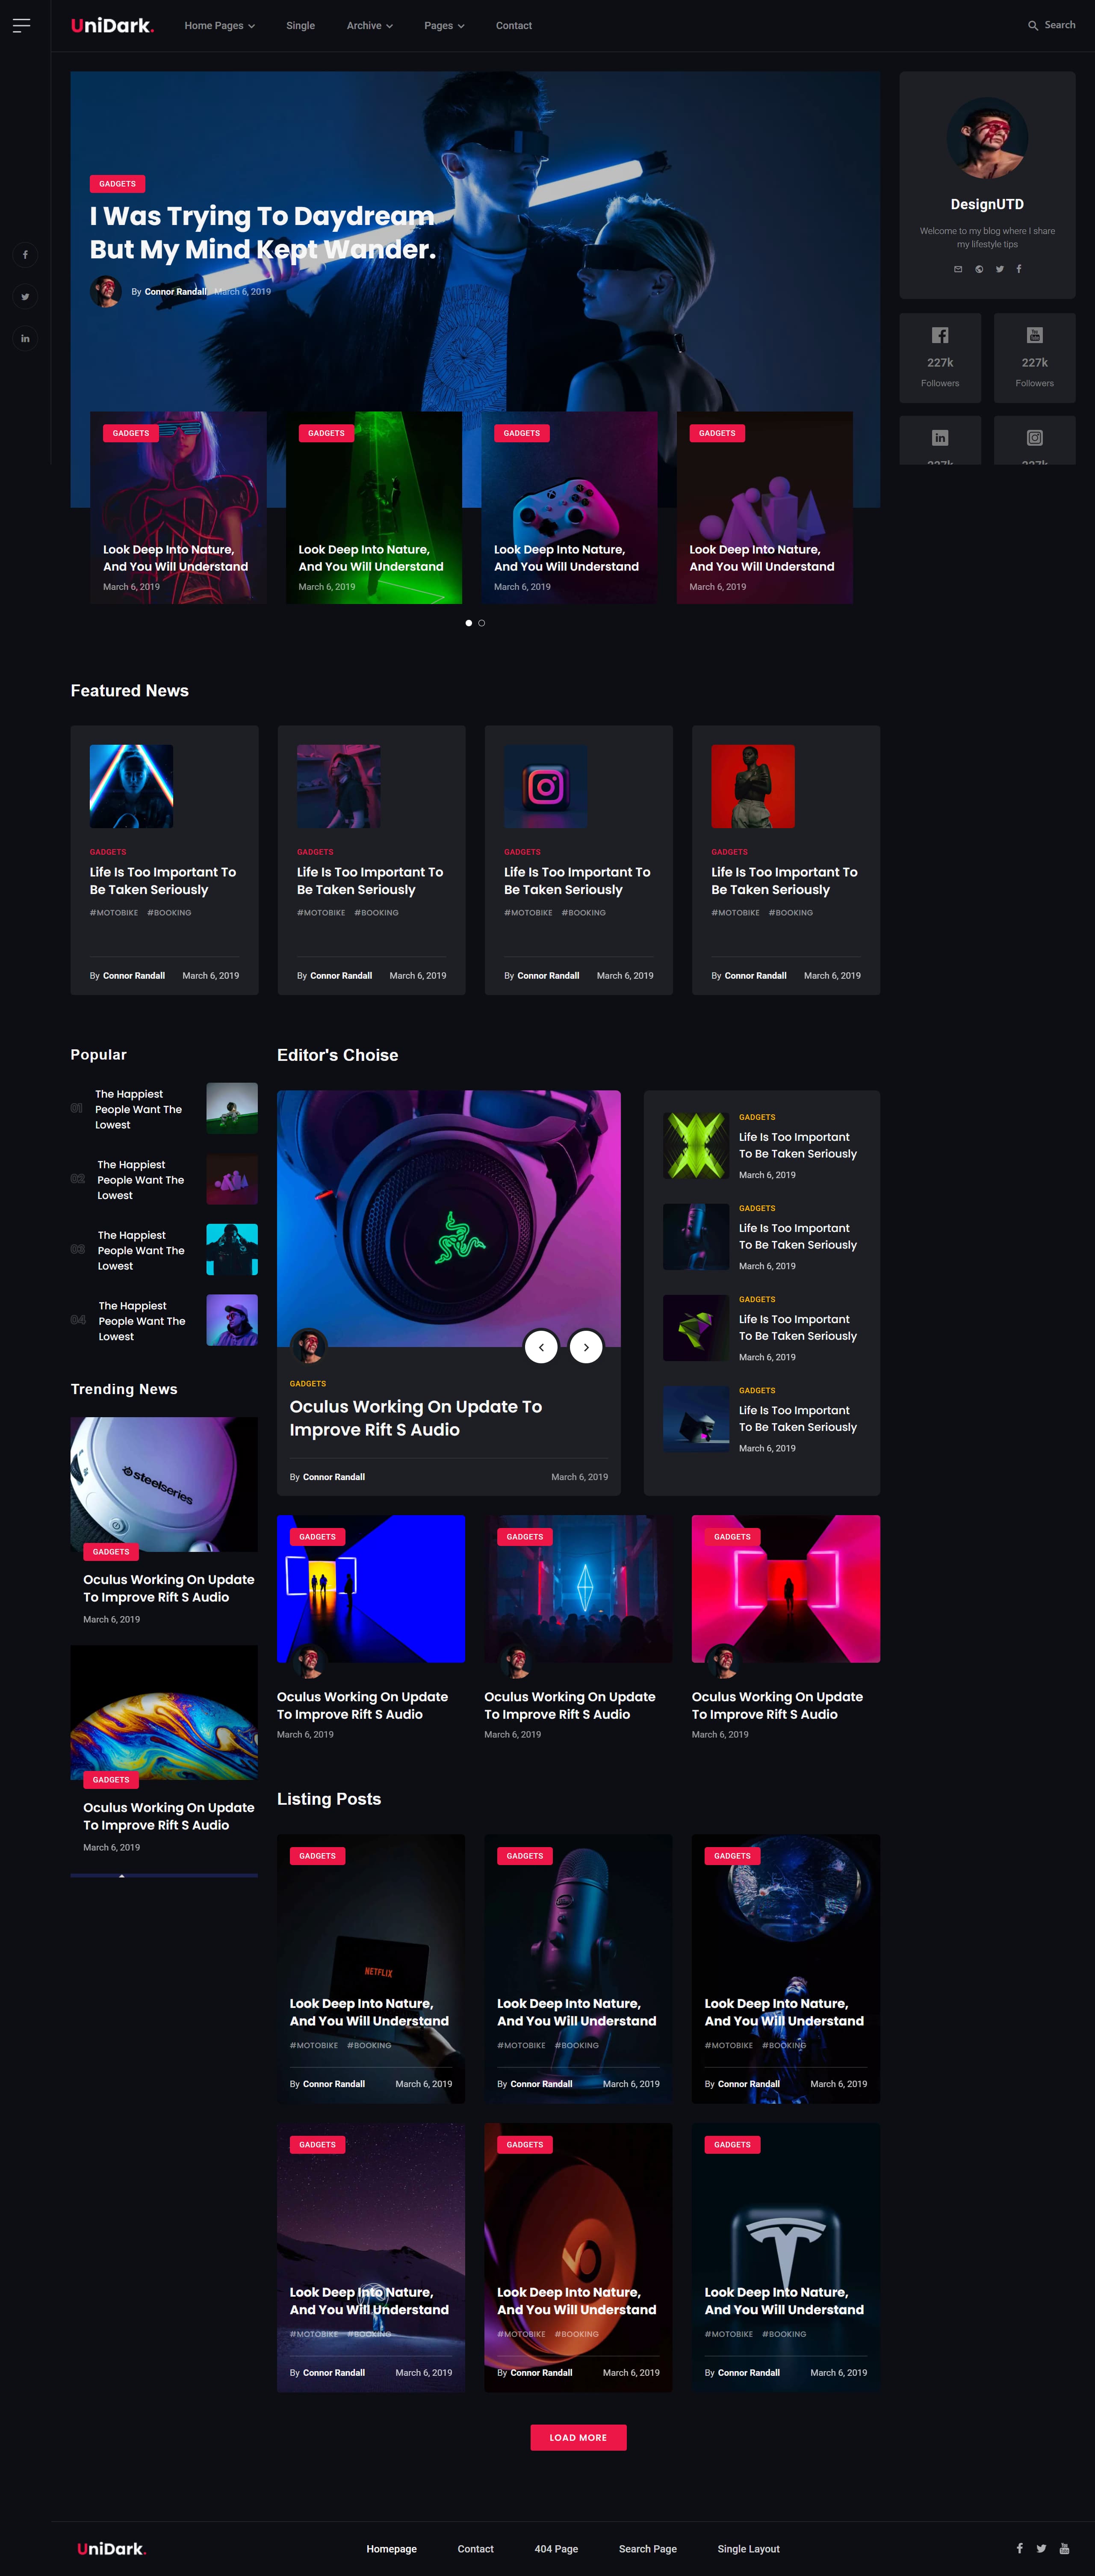Open the Single menu item
The width and height of the screenshot is (1095, 2576).
point(301,26)
